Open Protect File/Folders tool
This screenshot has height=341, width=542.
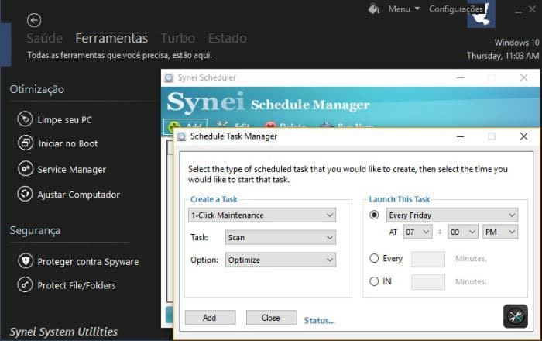point(67,285)
